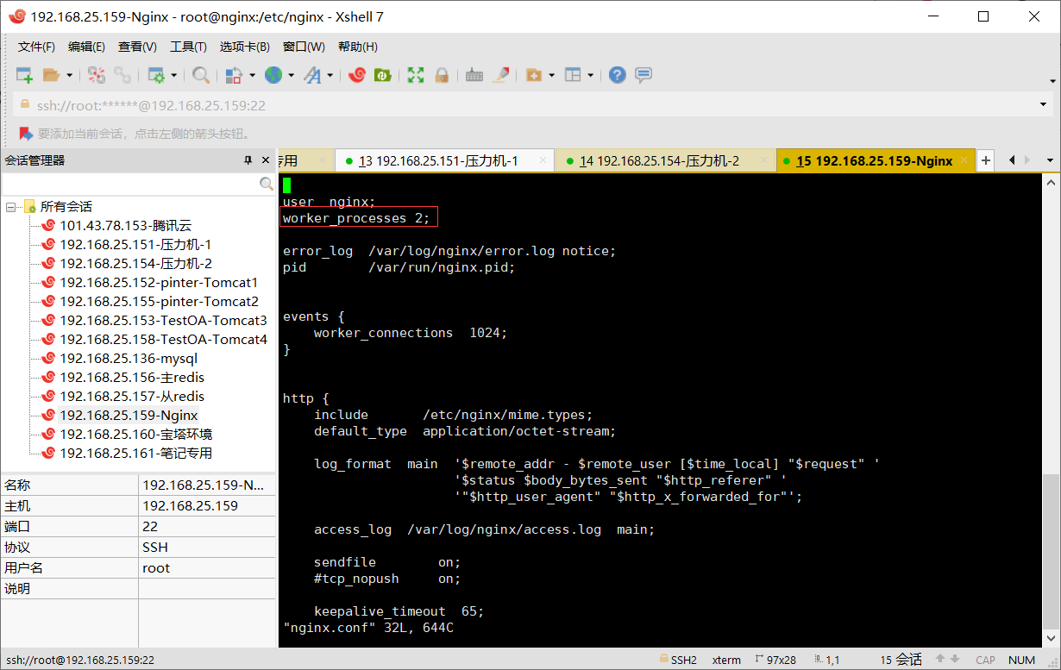Select session 101.43.78.153-腾讯云
Screen dimensions: 1061x670
(124, 226)
